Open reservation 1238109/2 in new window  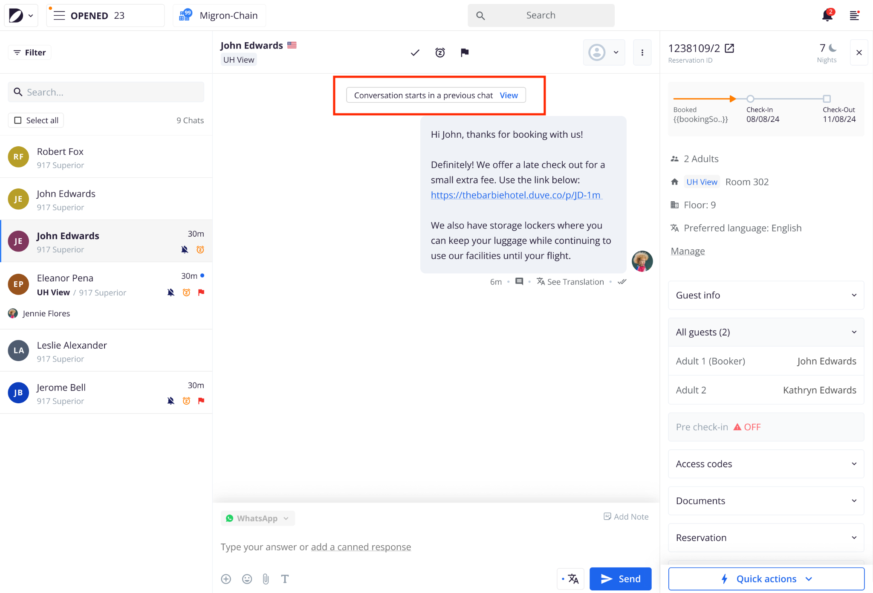pos(729,48)
